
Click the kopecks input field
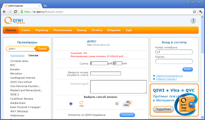[117, 63]
